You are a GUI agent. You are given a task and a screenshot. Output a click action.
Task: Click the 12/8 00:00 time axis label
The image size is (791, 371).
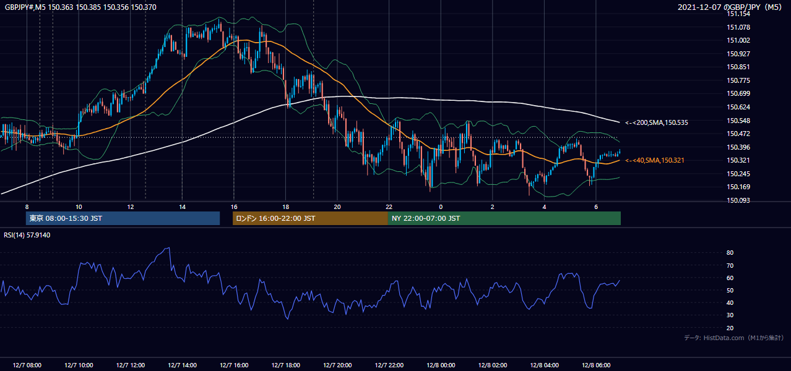click(441, 365)
